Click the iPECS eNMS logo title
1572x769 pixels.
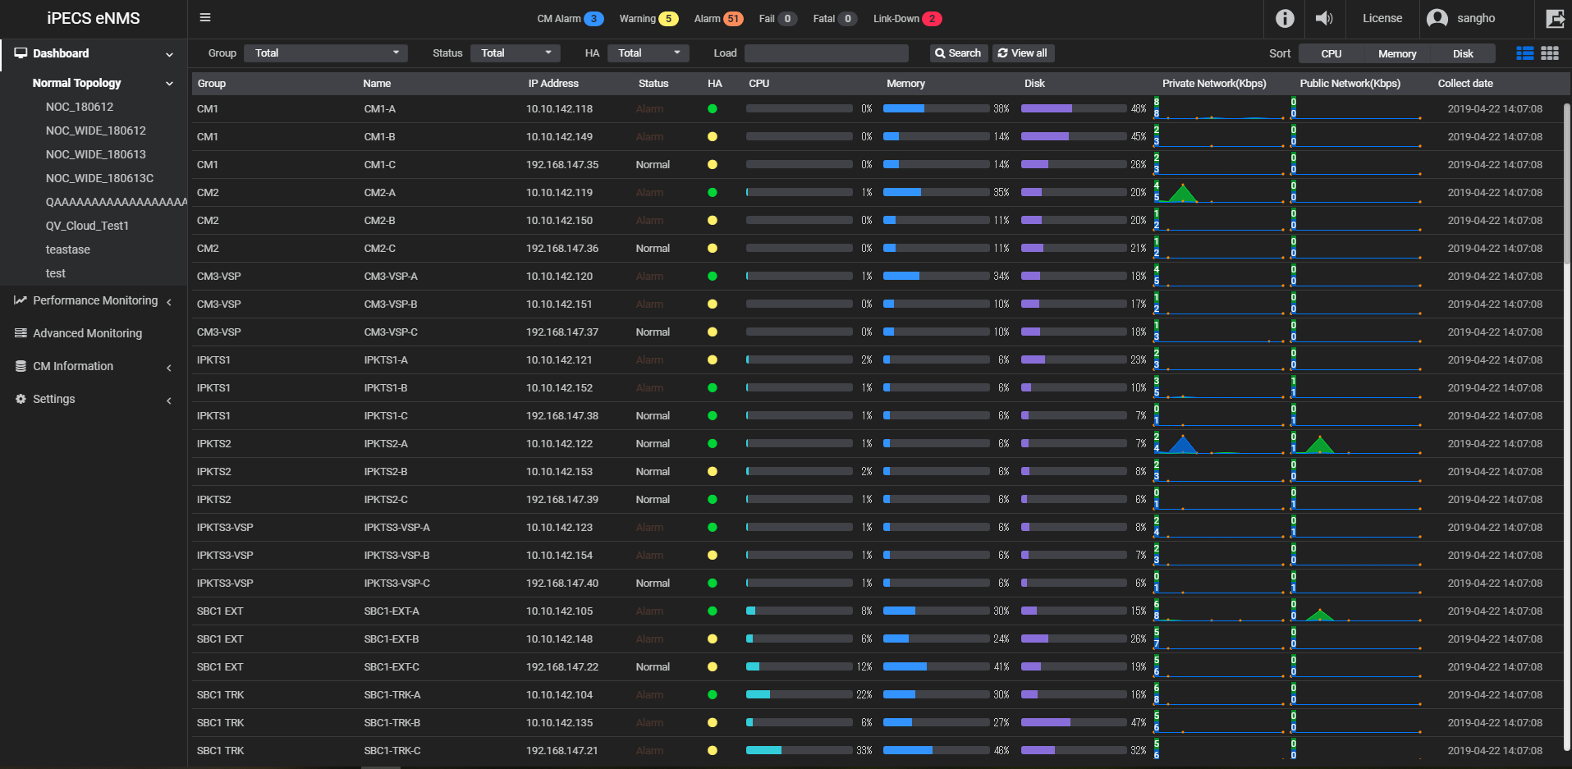94,18
